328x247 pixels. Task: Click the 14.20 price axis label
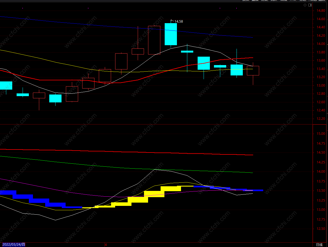[x=321, y=36]
